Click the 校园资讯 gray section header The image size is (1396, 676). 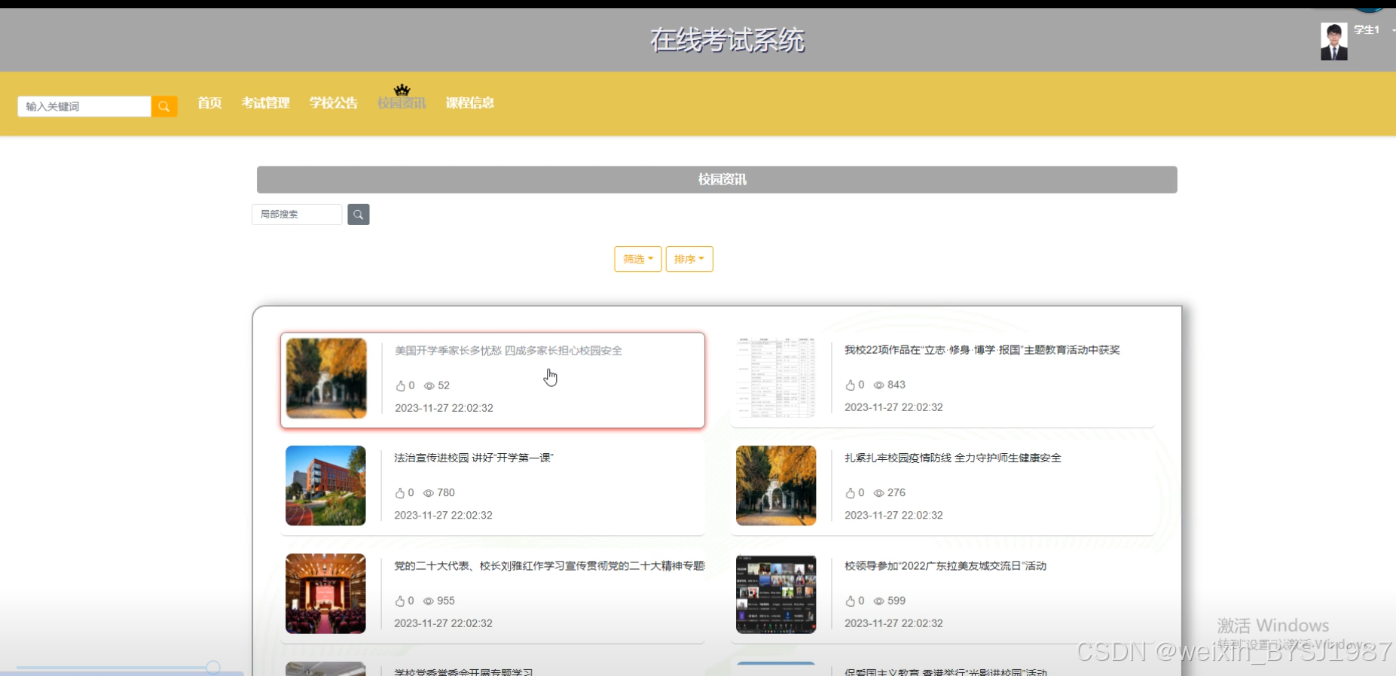click(717, 180)
